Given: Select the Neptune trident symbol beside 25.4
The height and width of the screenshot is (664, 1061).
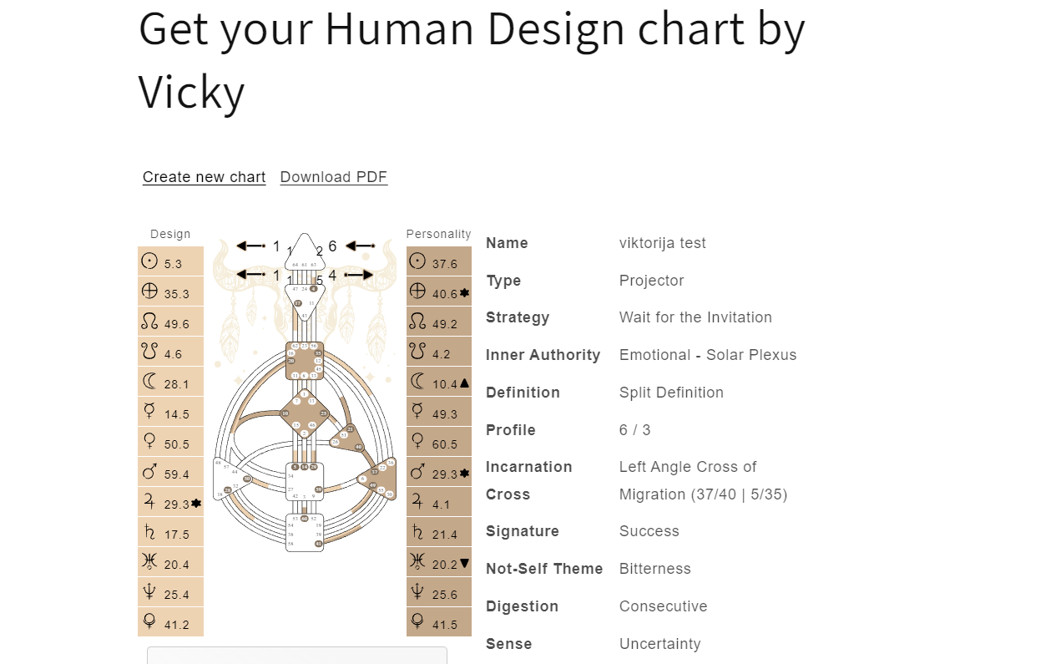Looking at the screenshot, I should [x=149, y=591].
